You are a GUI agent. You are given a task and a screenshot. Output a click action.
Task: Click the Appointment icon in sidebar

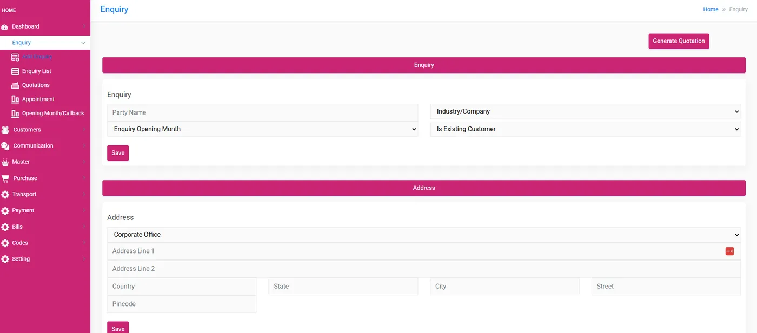click(15, 99)
